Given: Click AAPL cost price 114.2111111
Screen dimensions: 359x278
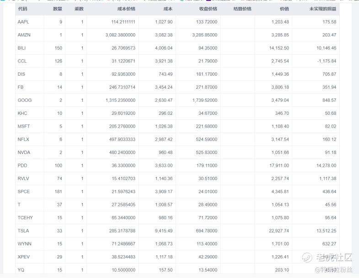Looking at the screenshot, I should click(123, 22).
